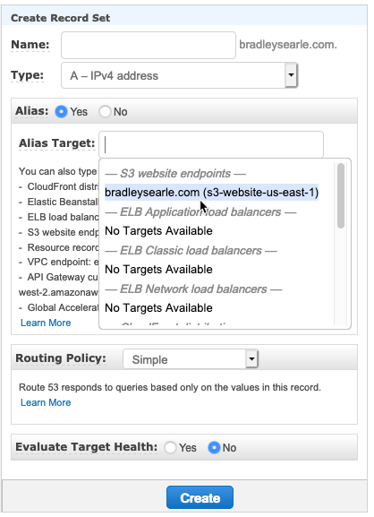Choose bradleysearle.com s3-website-us-east-1 alias target

[212, 193]
